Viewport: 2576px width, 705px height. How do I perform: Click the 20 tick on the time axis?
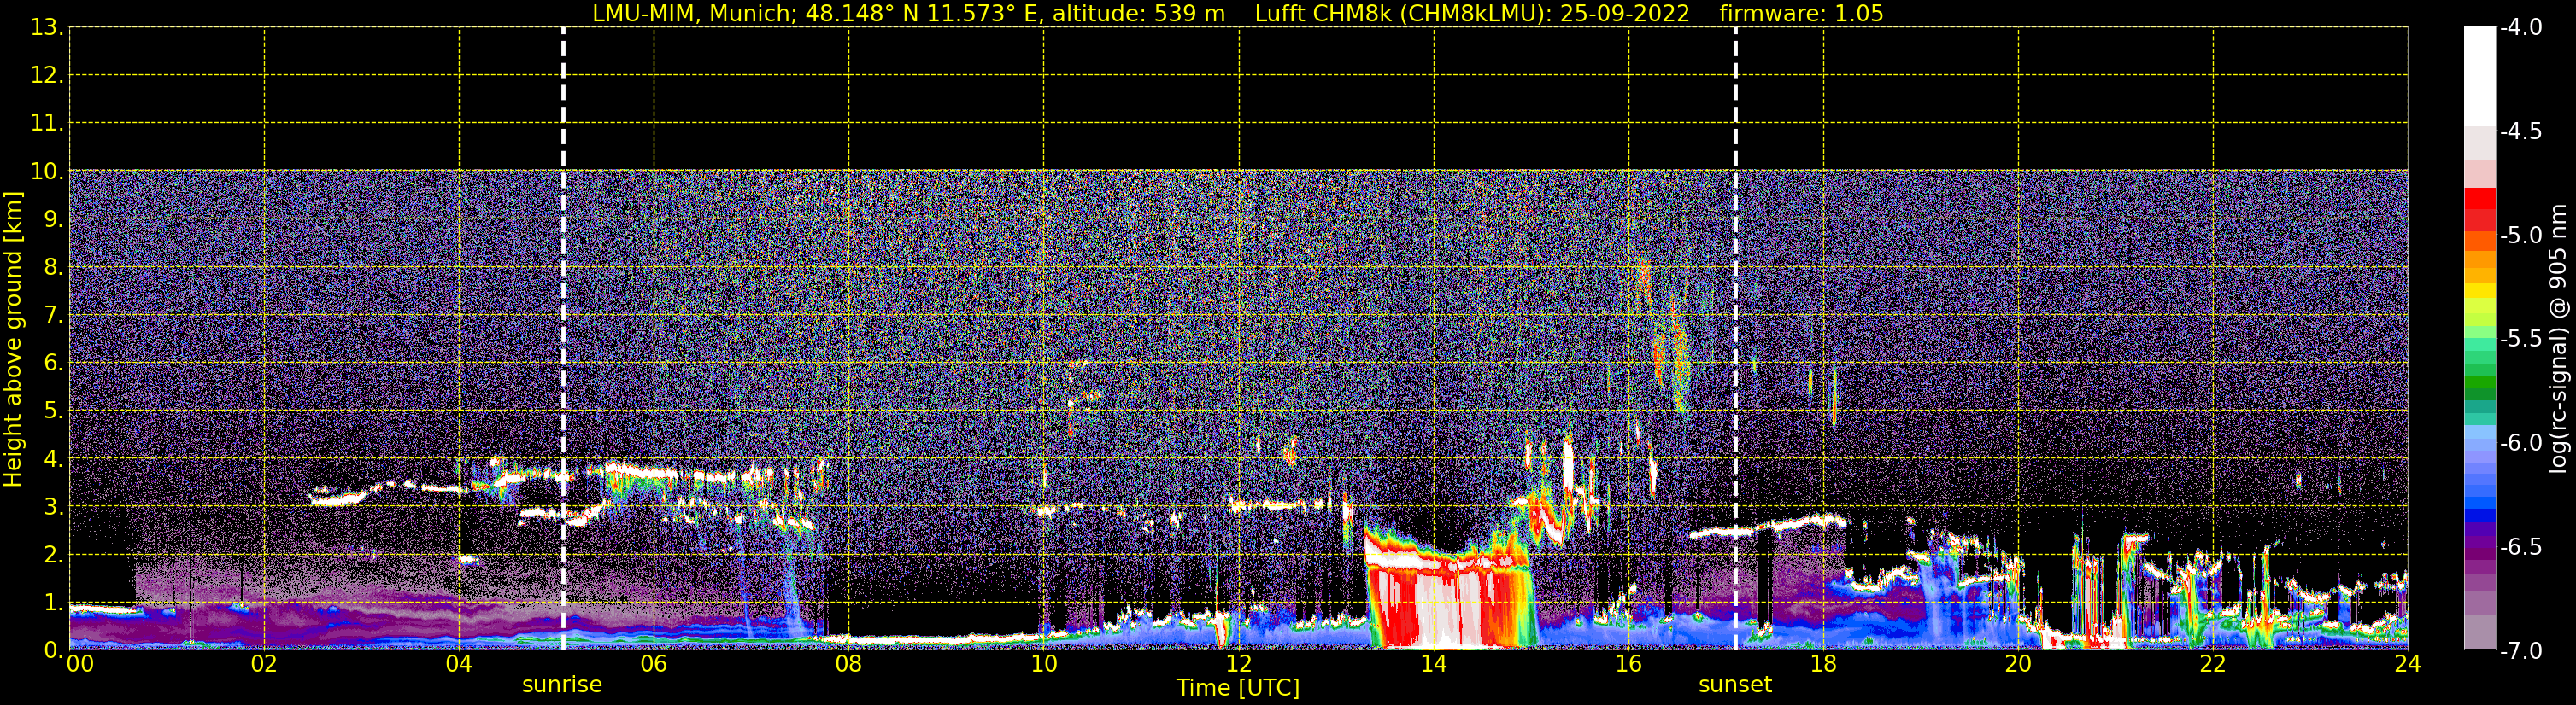point(2018,664)
